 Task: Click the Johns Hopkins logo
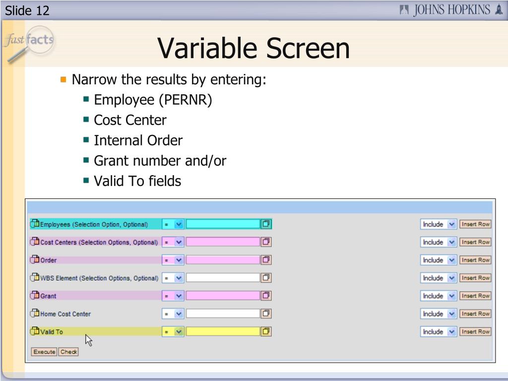coord(451,10)
